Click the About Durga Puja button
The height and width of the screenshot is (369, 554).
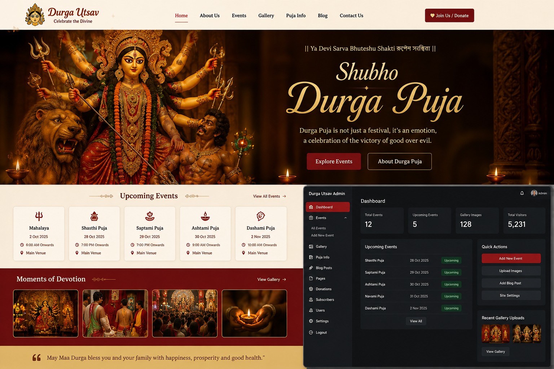(x=400, y=161)
